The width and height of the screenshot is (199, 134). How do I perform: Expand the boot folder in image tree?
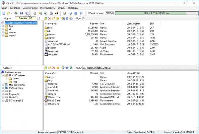click(3, 26)
